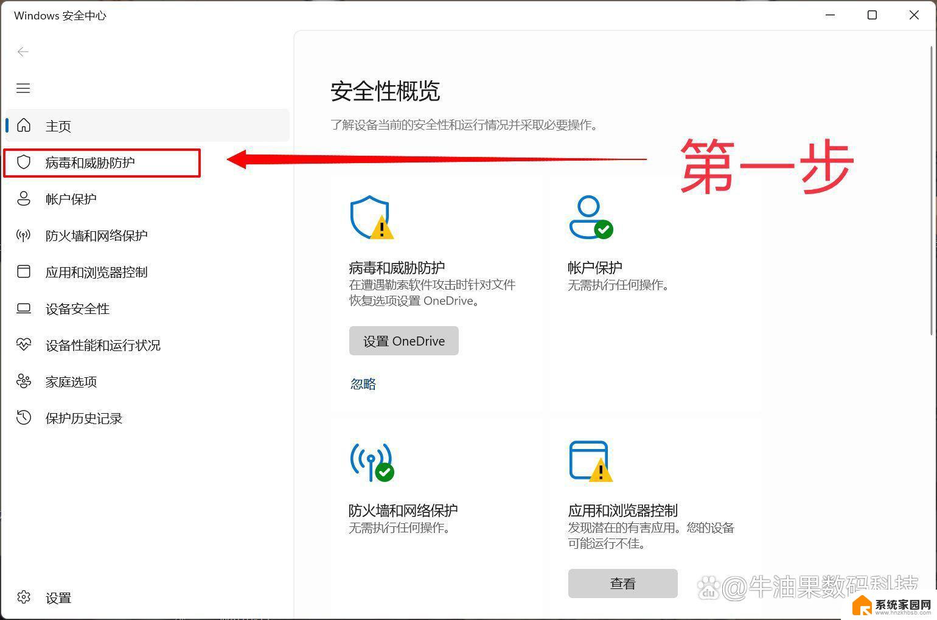Click the home icon beside 主页
Image resolution: width=937 pixels, height=620 pixels.
(x=24, y=125)
